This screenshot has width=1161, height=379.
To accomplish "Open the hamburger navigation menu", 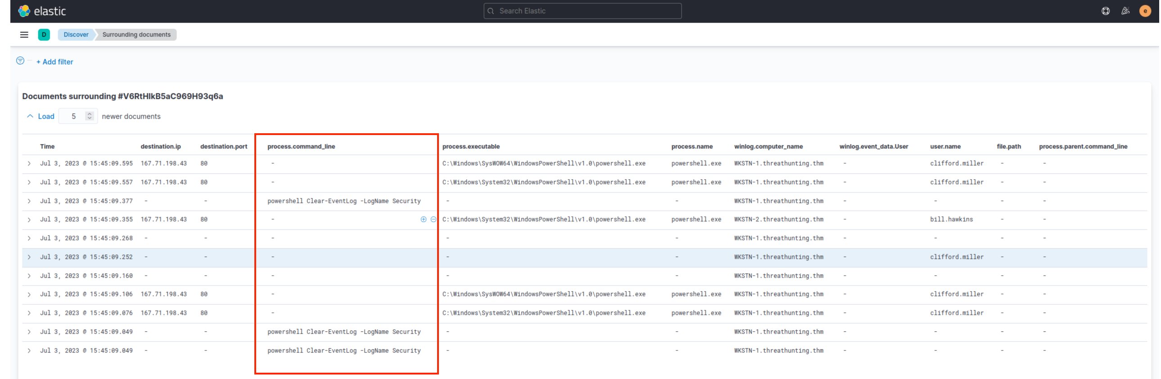I will 24,35.
